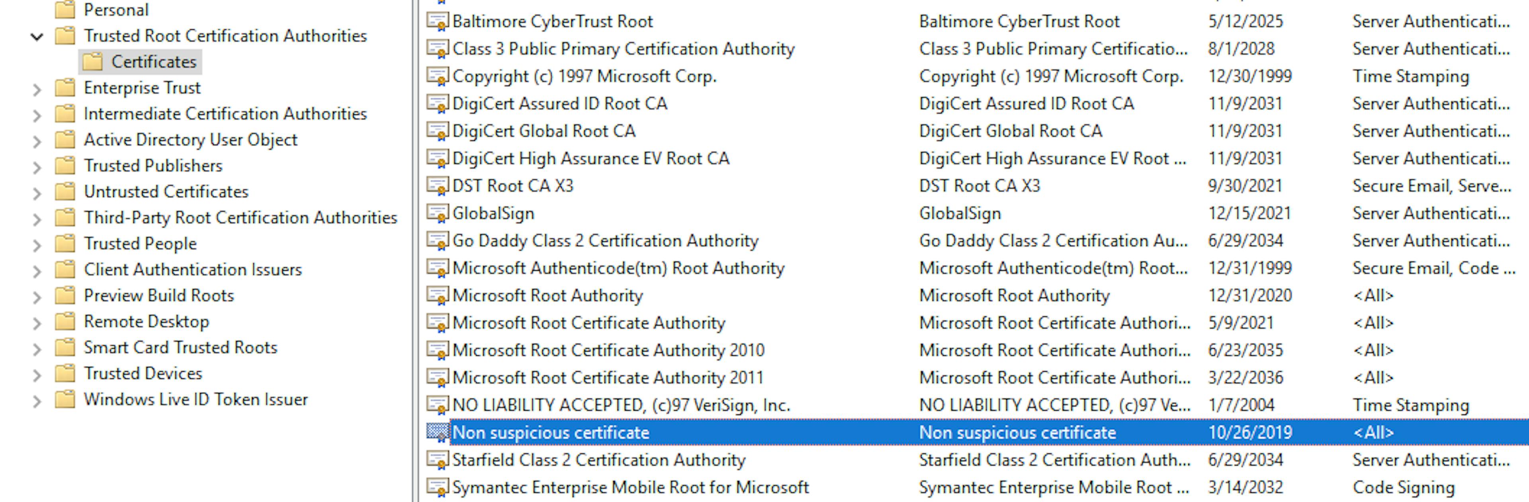Select the Go Daddy Class 2 Certification Authority name
This screenshot has height=502, width=1529.
pyautogui.click(x=605, y=240)
